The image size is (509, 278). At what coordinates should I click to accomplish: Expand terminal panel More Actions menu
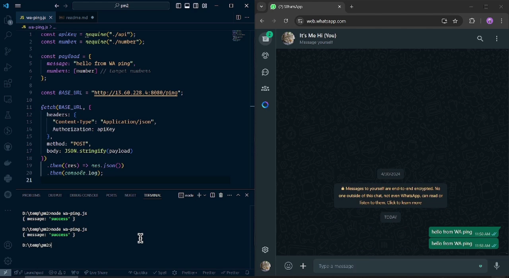(230, 195)
